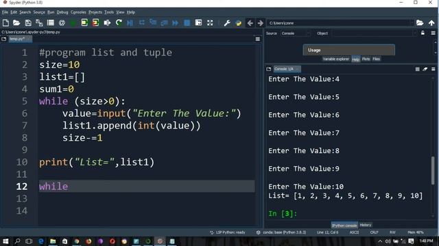
Task: Maximize current pane icon
Action: tap(198, 23)
